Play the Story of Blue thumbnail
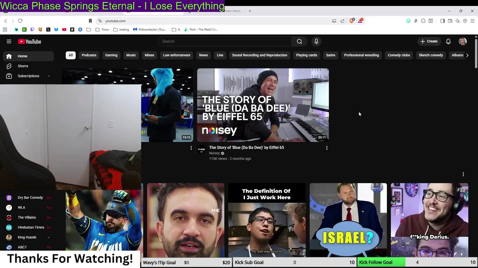This screenshot has height=268, width=478. click(263, 105)
